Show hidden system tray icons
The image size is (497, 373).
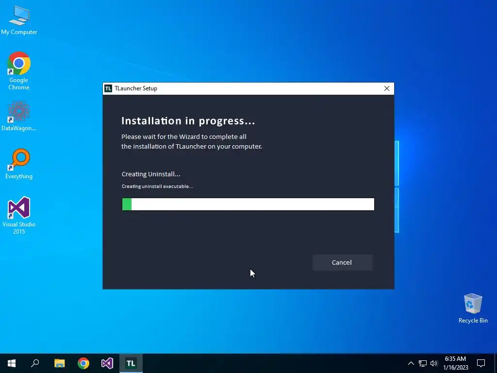[411, 363]
